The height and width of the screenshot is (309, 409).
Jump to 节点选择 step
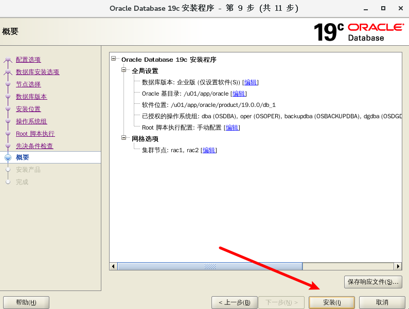(28, 84)
